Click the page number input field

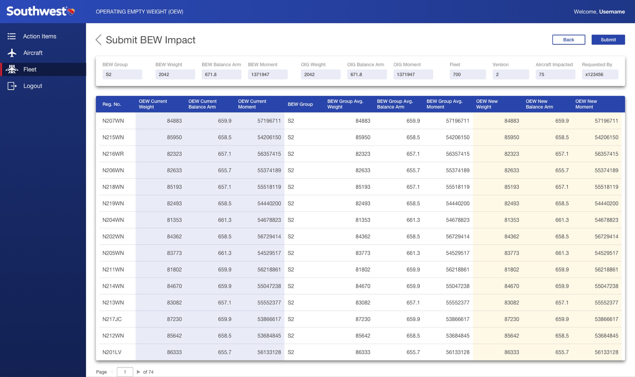pos(125,372)
